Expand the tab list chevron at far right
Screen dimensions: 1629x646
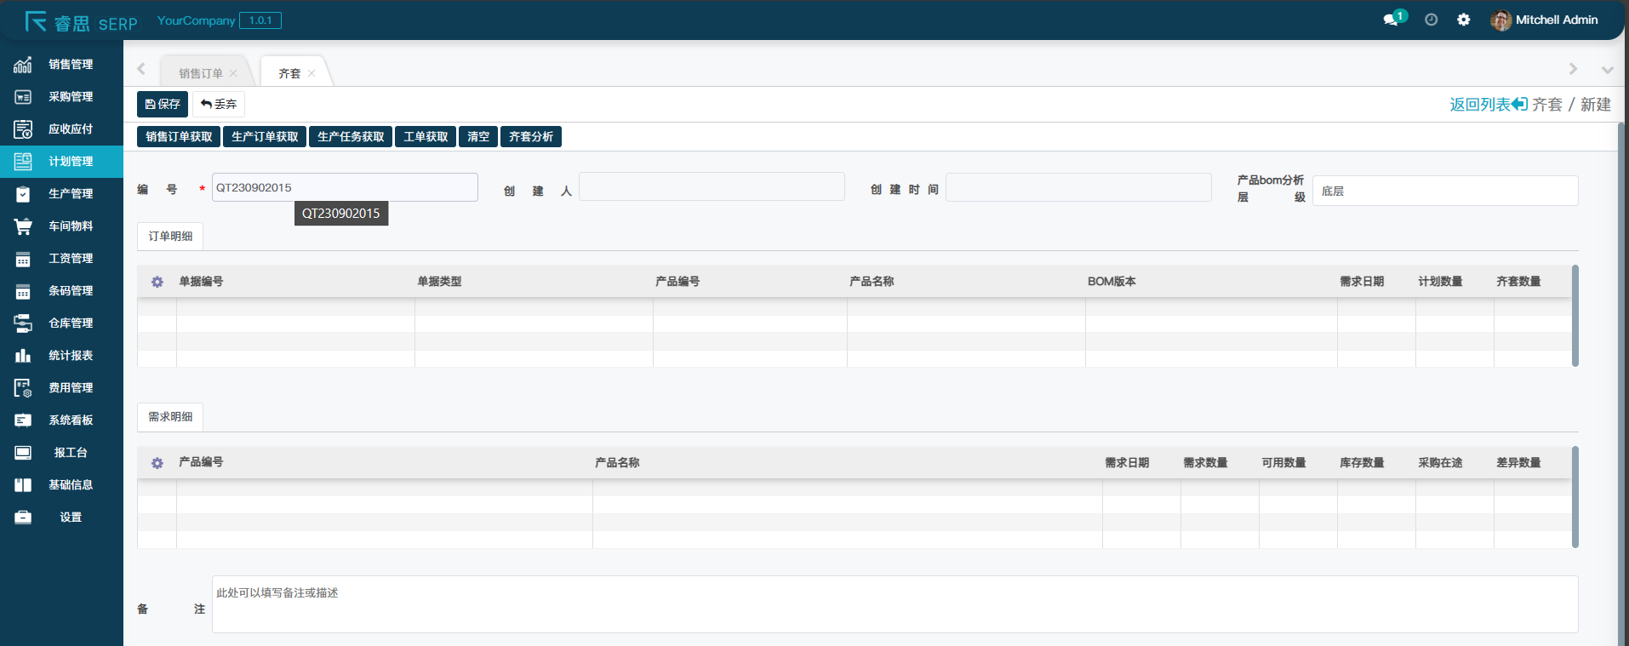pos(1607,70)
